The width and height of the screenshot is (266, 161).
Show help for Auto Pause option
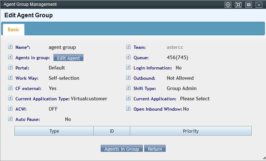[10, 119]
